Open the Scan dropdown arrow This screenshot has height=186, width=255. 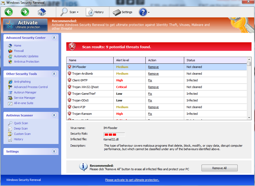point(78,12)
